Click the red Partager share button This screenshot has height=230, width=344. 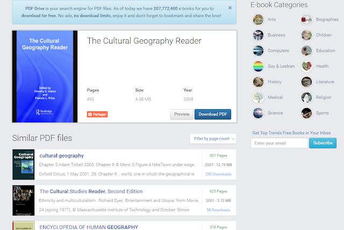[x=97, y=114]
